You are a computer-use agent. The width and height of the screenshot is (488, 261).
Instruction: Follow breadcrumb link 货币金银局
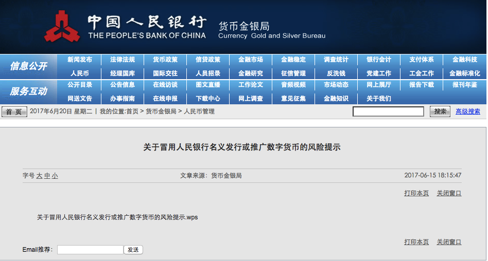click(x=161, y=111)
